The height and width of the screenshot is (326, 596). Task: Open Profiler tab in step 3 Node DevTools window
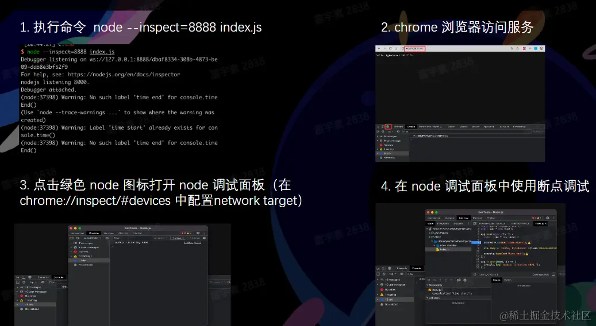137,233
